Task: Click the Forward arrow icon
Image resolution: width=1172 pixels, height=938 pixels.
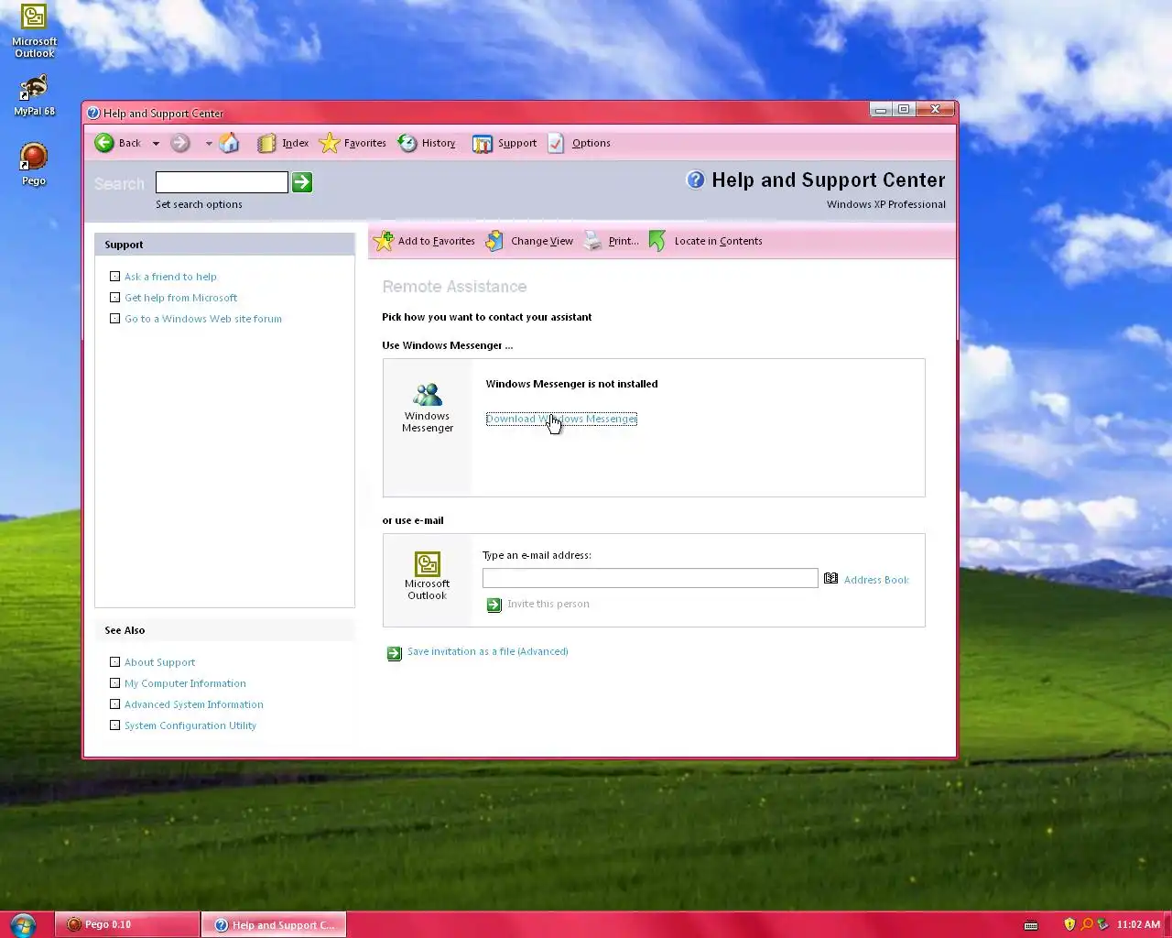Action: (x=180, y=143)
